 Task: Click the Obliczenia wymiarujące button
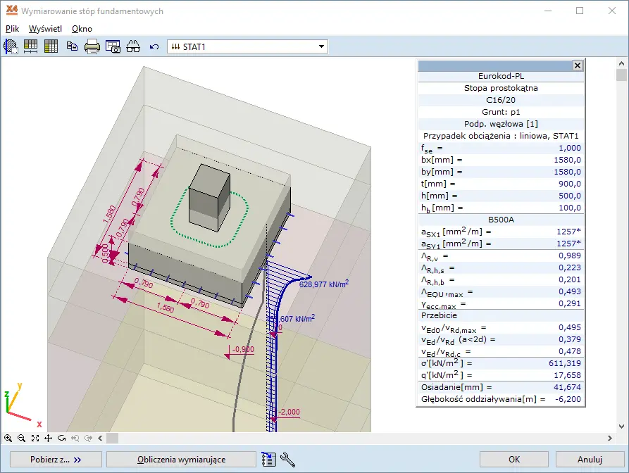point(181,460)
